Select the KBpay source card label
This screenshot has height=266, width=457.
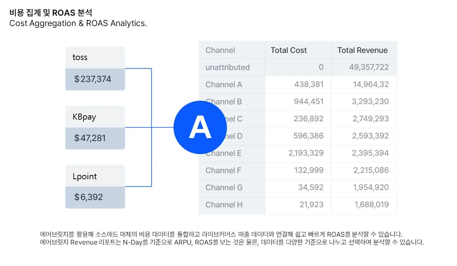[x=84, y=117]
